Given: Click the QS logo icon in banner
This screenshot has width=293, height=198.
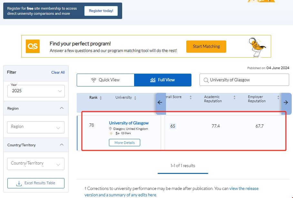Looking at the screenshot, I should click(33, 46).
